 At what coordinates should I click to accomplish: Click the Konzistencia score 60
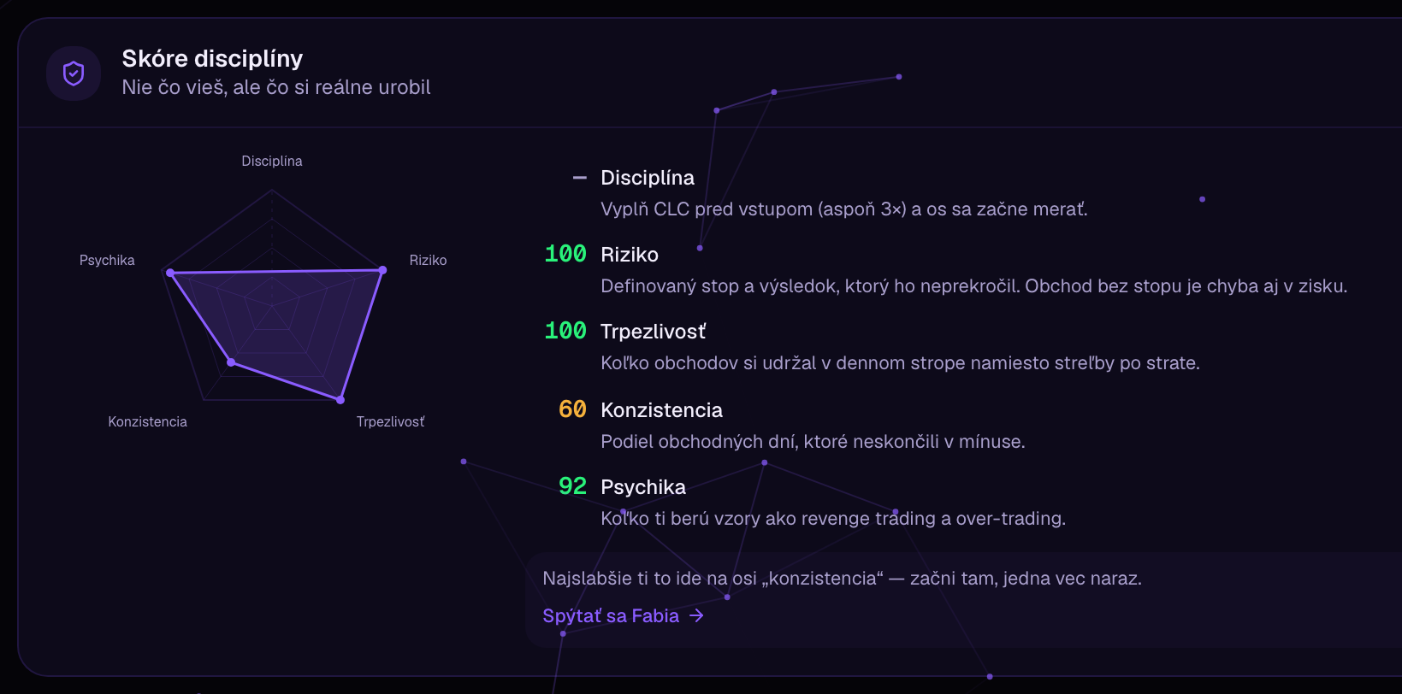point(572,409)
